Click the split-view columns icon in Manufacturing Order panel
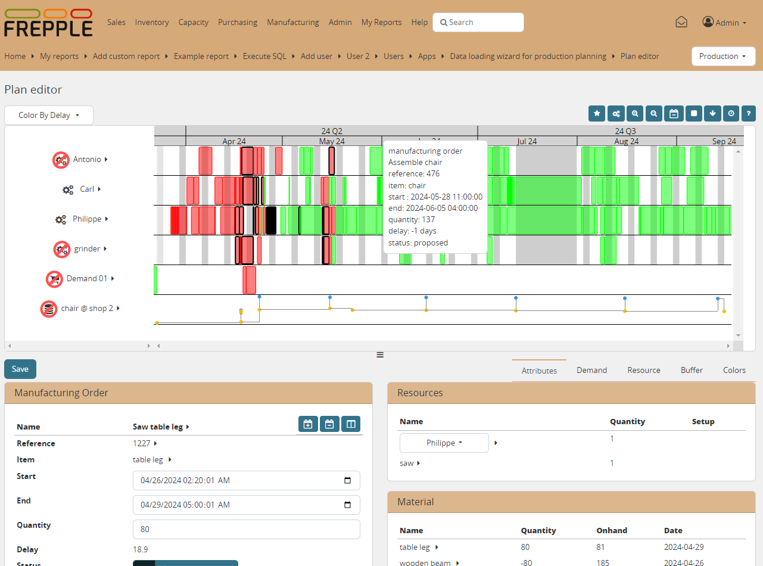Image resolution: width=763 pixels, height=566 pixels. 351,424
